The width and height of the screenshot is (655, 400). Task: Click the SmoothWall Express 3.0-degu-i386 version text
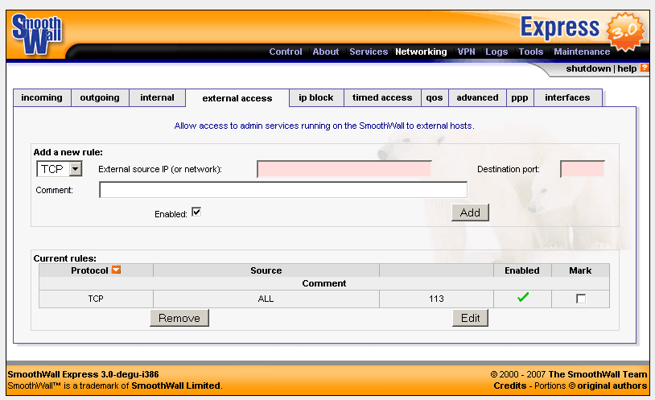click(x=83, y=374)
